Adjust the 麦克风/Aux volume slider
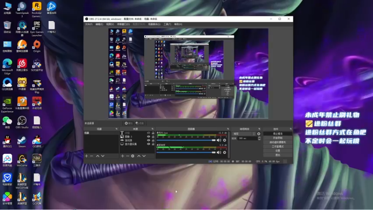This screenshot has height=210, width=373. click(186, 140)
